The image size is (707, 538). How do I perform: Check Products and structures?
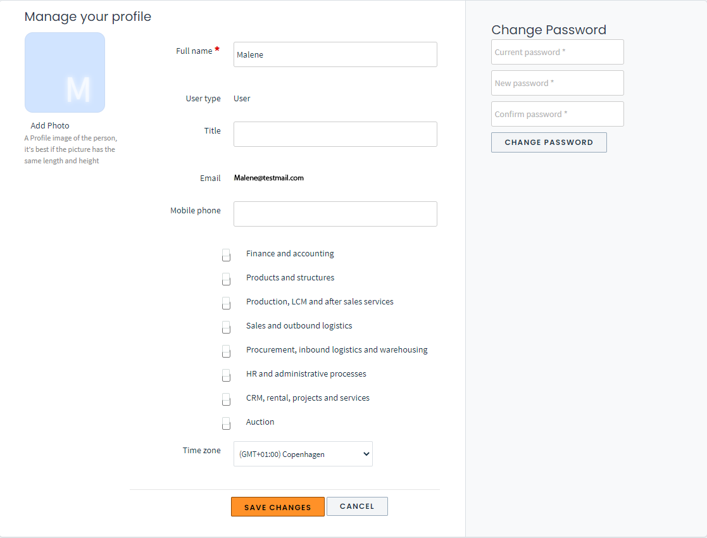pos(226,279)
